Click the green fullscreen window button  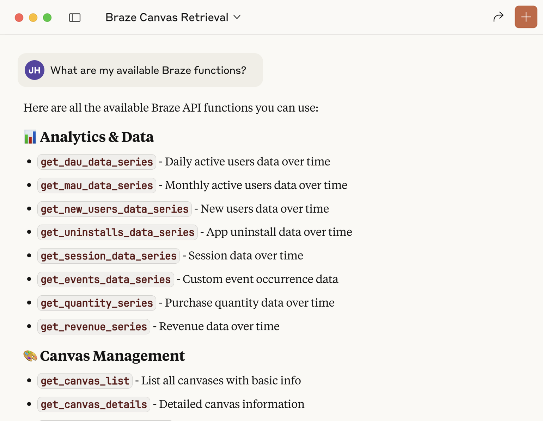[x=47, y=18]
